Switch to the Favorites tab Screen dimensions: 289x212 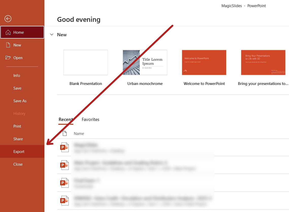(91, 119)
